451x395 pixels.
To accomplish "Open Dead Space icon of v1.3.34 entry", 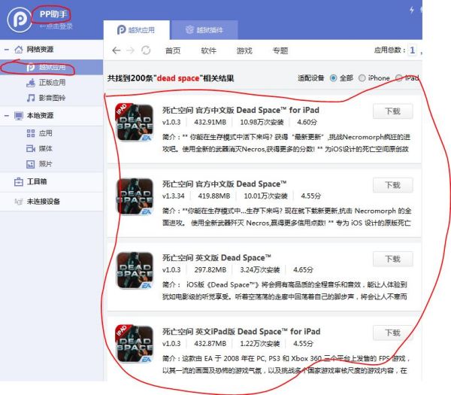I will [x=135, y=196].
